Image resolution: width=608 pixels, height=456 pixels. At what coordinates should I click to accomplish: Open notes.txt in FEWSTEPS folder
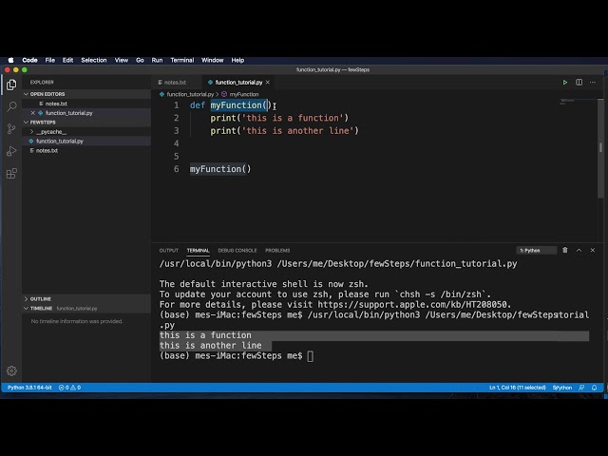click(86, 150)
